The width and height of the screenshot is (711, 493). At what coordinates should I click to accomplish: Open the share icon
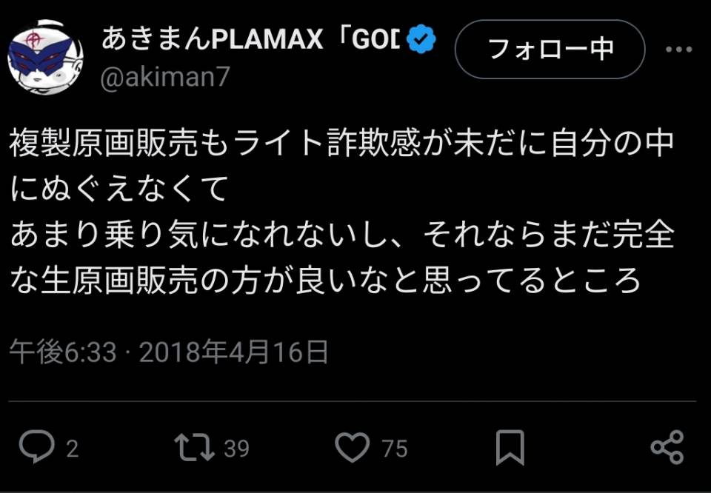(x=667, y=447)
